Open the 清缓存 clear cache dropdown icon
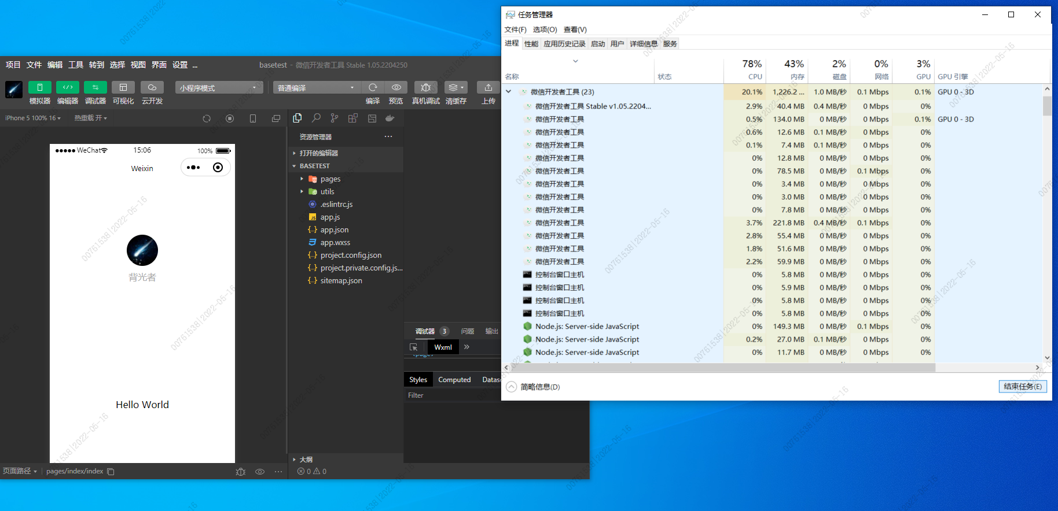1058x511 pixels. tap(456, 87)
